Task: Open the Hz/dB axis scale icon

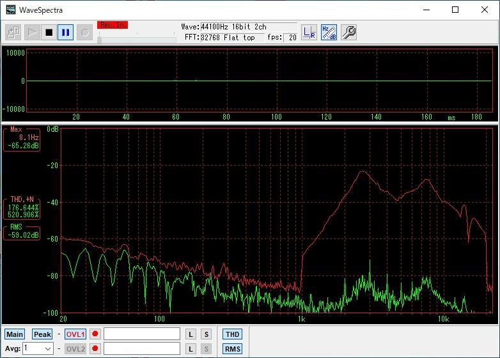Action: tap(329, 33)
